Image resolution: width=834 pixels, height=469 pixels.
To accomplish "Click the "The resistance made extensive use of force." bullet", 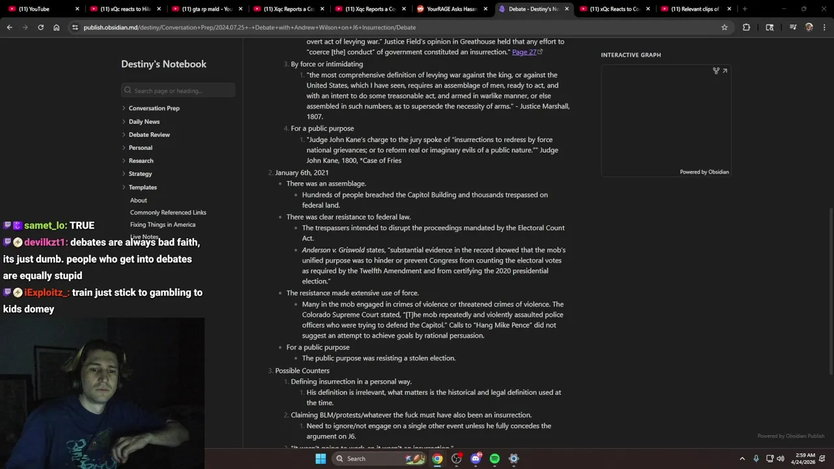I will coord(352,293).
